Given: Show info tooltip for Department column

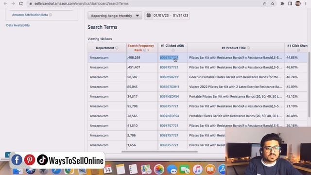Looking at the screenshot, I should (x=117, y=48).
